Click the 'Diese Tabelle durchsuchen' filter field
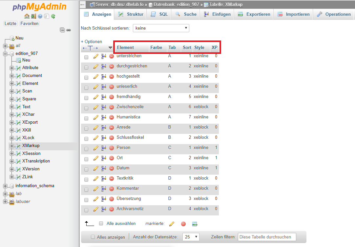 [267, 237]
